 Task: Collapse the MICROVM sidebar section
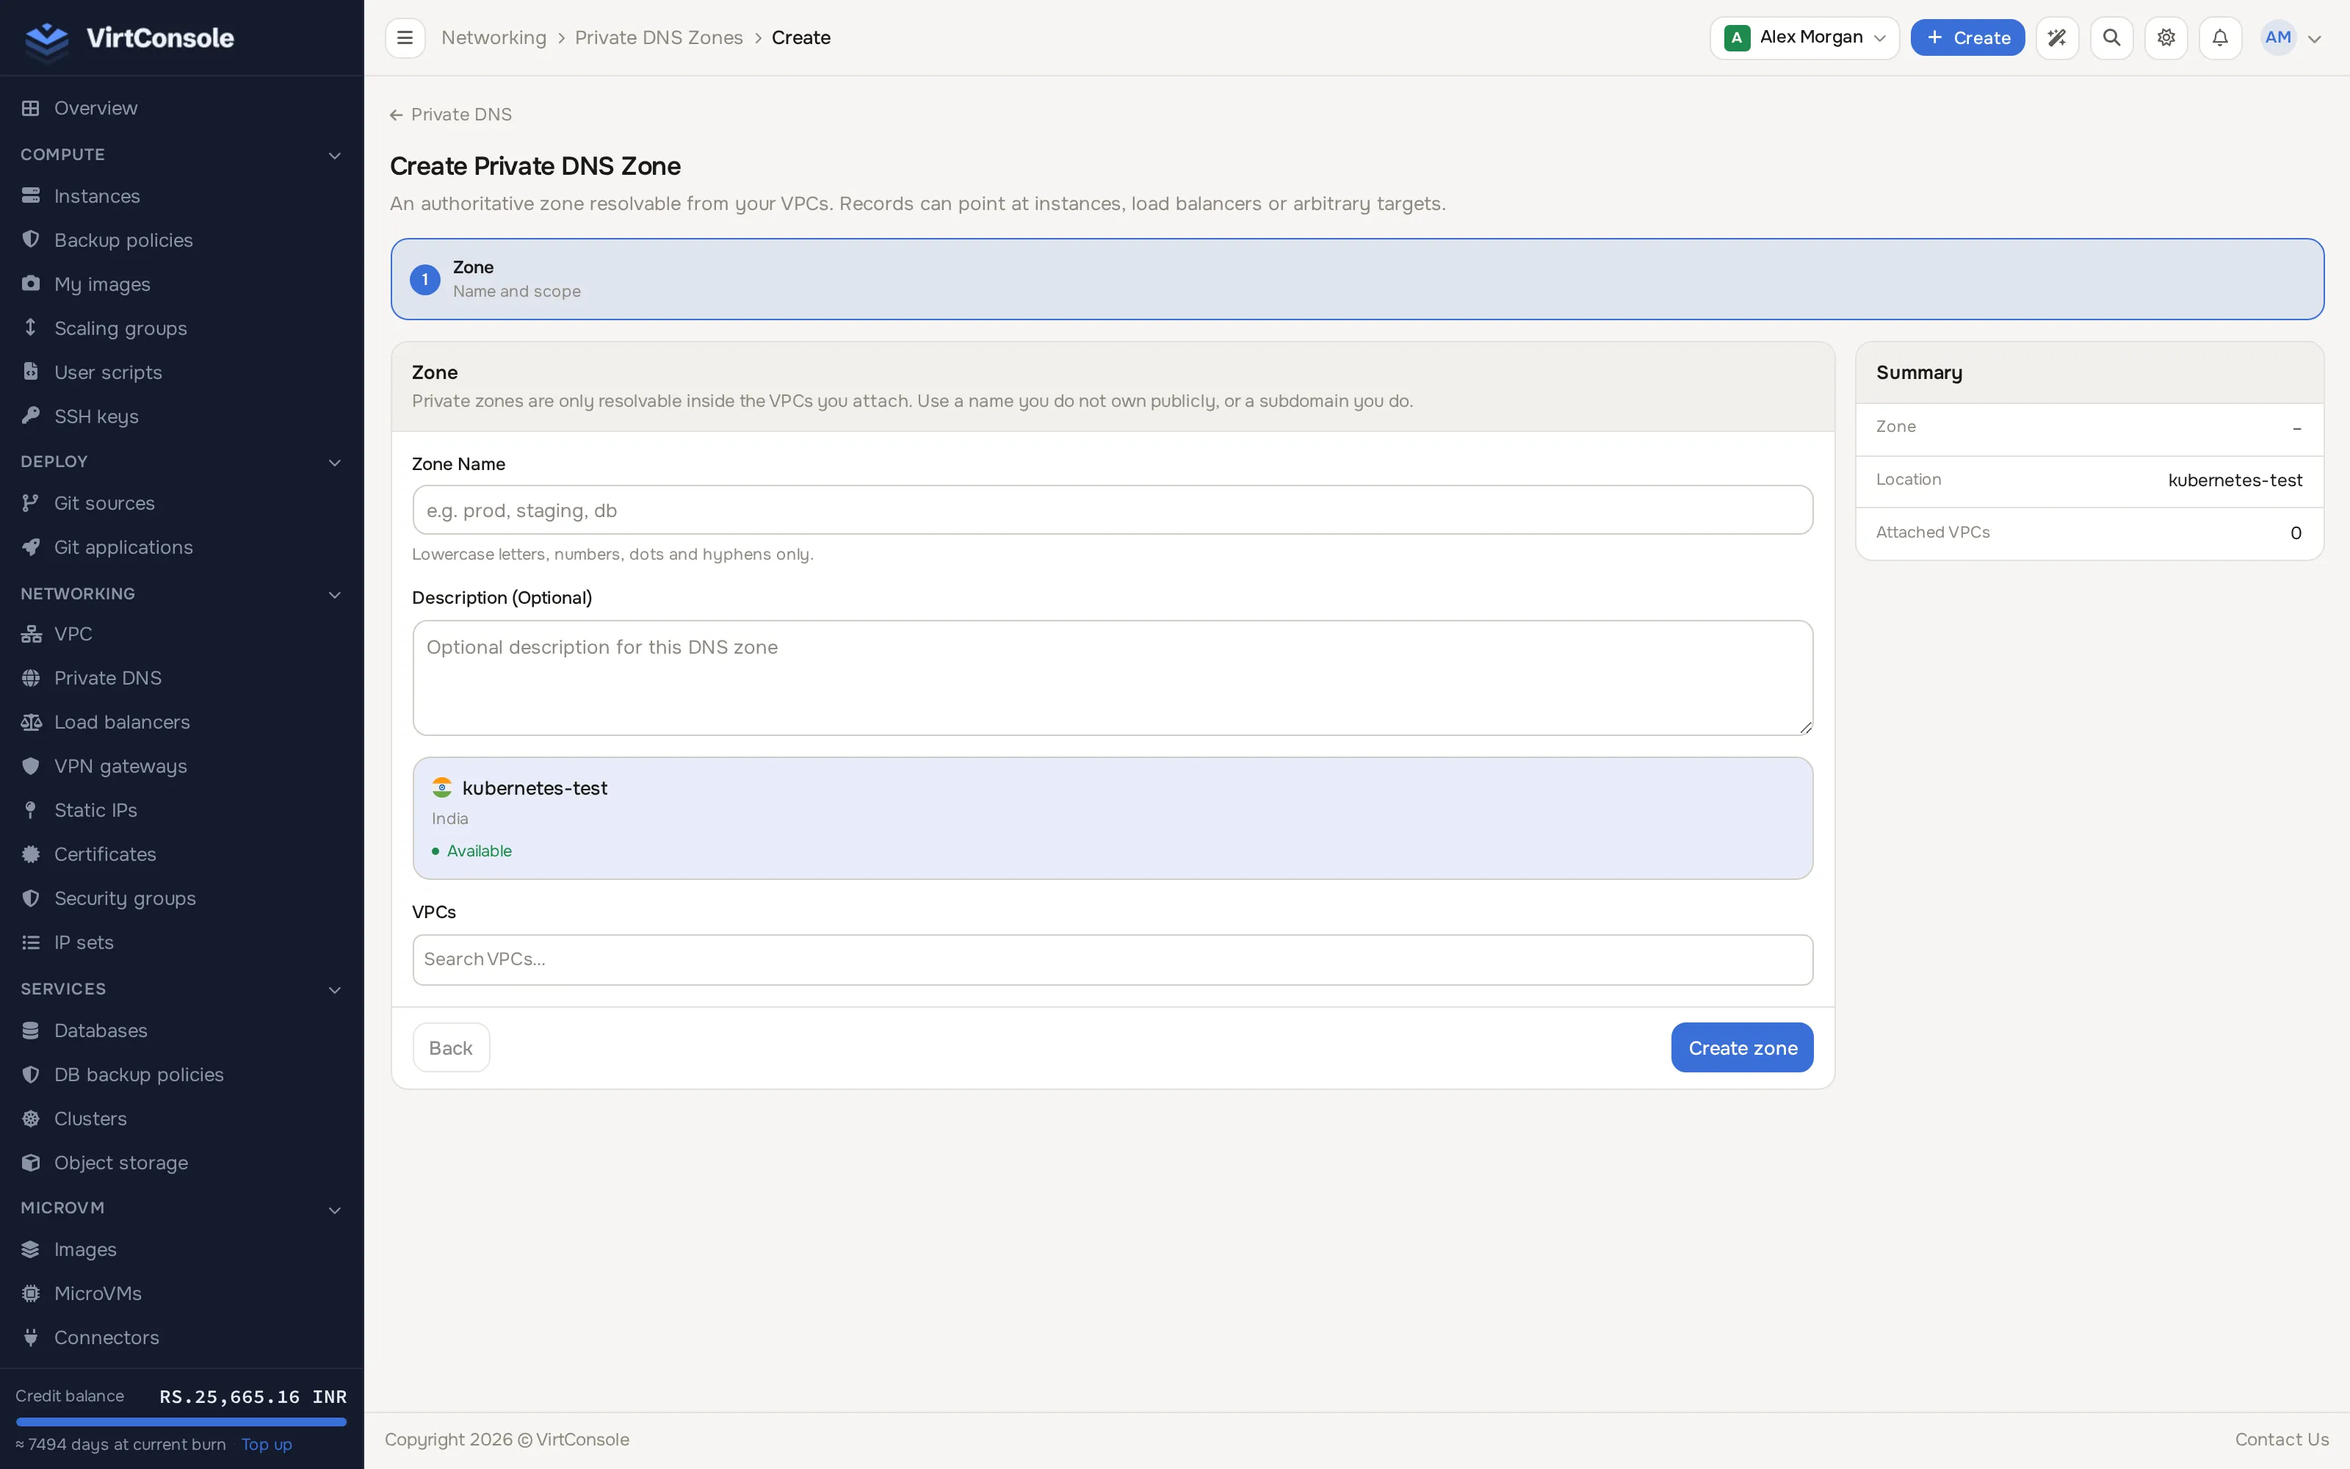click(334, 1210)
